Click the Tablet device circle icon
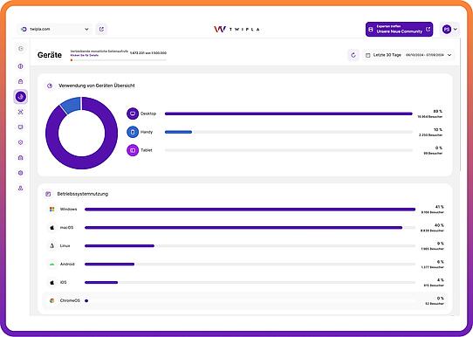Screen dimensions: 473x337 tap(133, 150)
